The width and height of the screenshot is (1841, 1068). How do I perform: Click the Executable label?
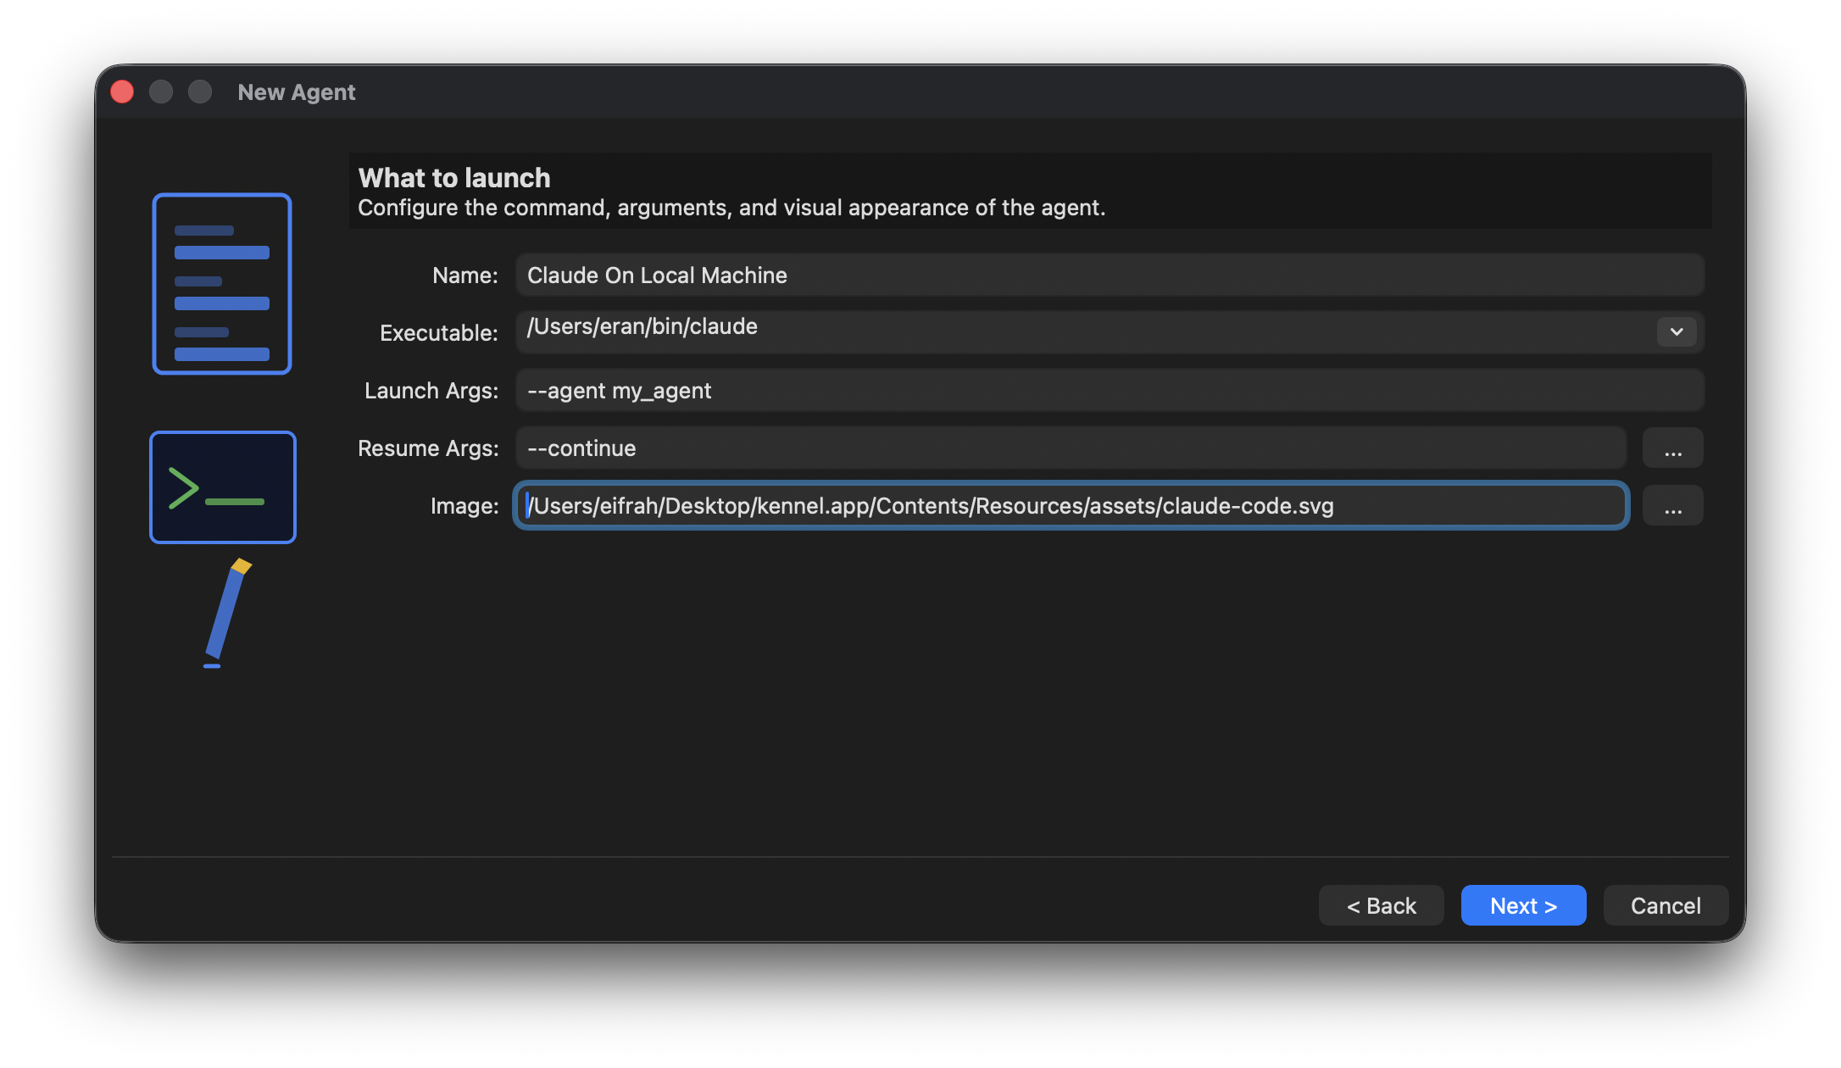[438, 332]
